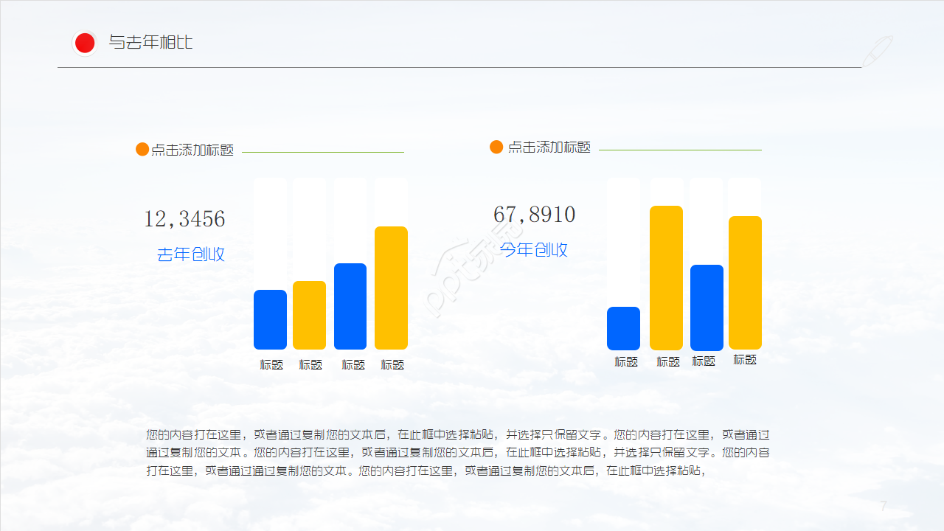Click the orange bullet of the left chart heading

(x=142, y=150)
